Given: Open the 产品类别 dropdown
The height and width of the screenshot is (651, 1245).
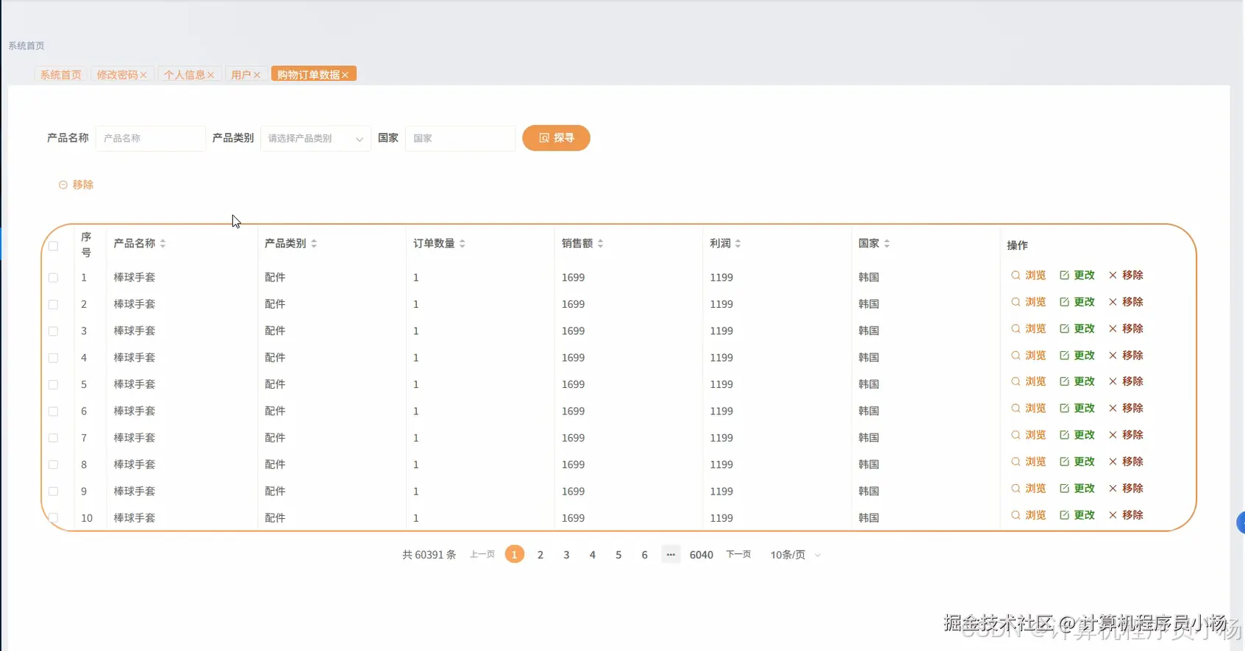Looking at the screenshot, I should (315, 138).
